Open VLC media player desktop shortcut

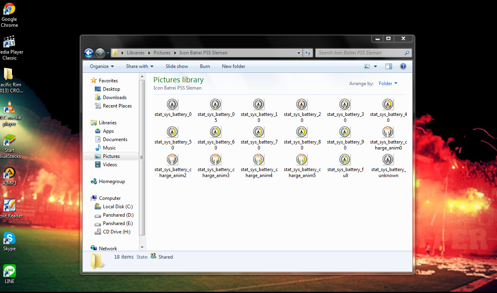(9, 113)
